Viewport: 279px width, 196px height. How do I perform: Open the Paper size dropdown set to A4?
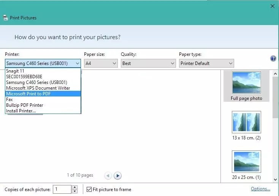pos(101,63)
